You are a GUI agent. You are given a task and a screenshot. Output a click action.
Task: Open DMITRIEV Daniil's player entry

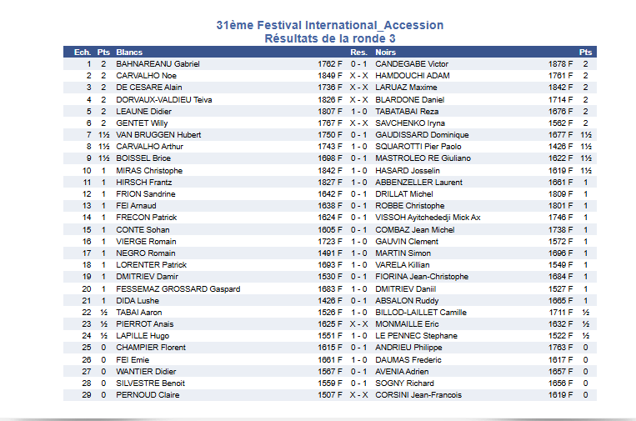coord(406,289)
